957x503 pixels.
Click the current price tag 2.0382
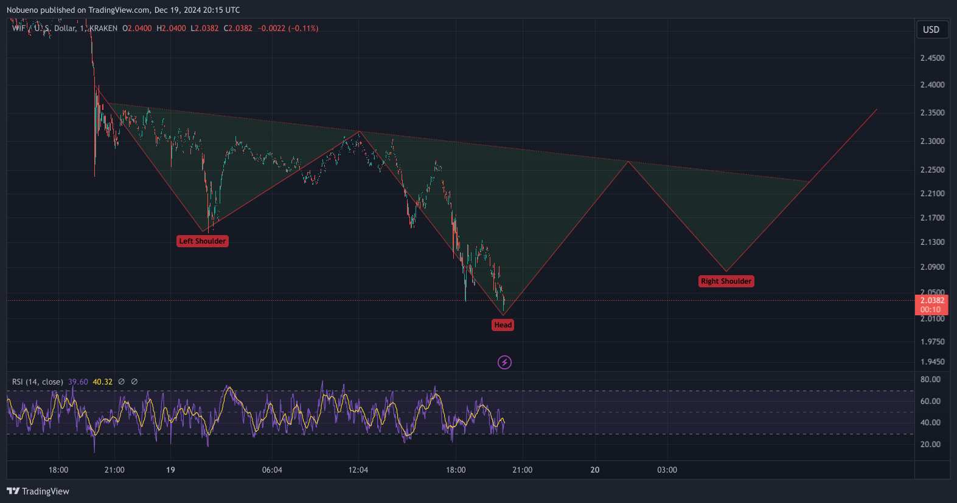(x=932, y=301)
